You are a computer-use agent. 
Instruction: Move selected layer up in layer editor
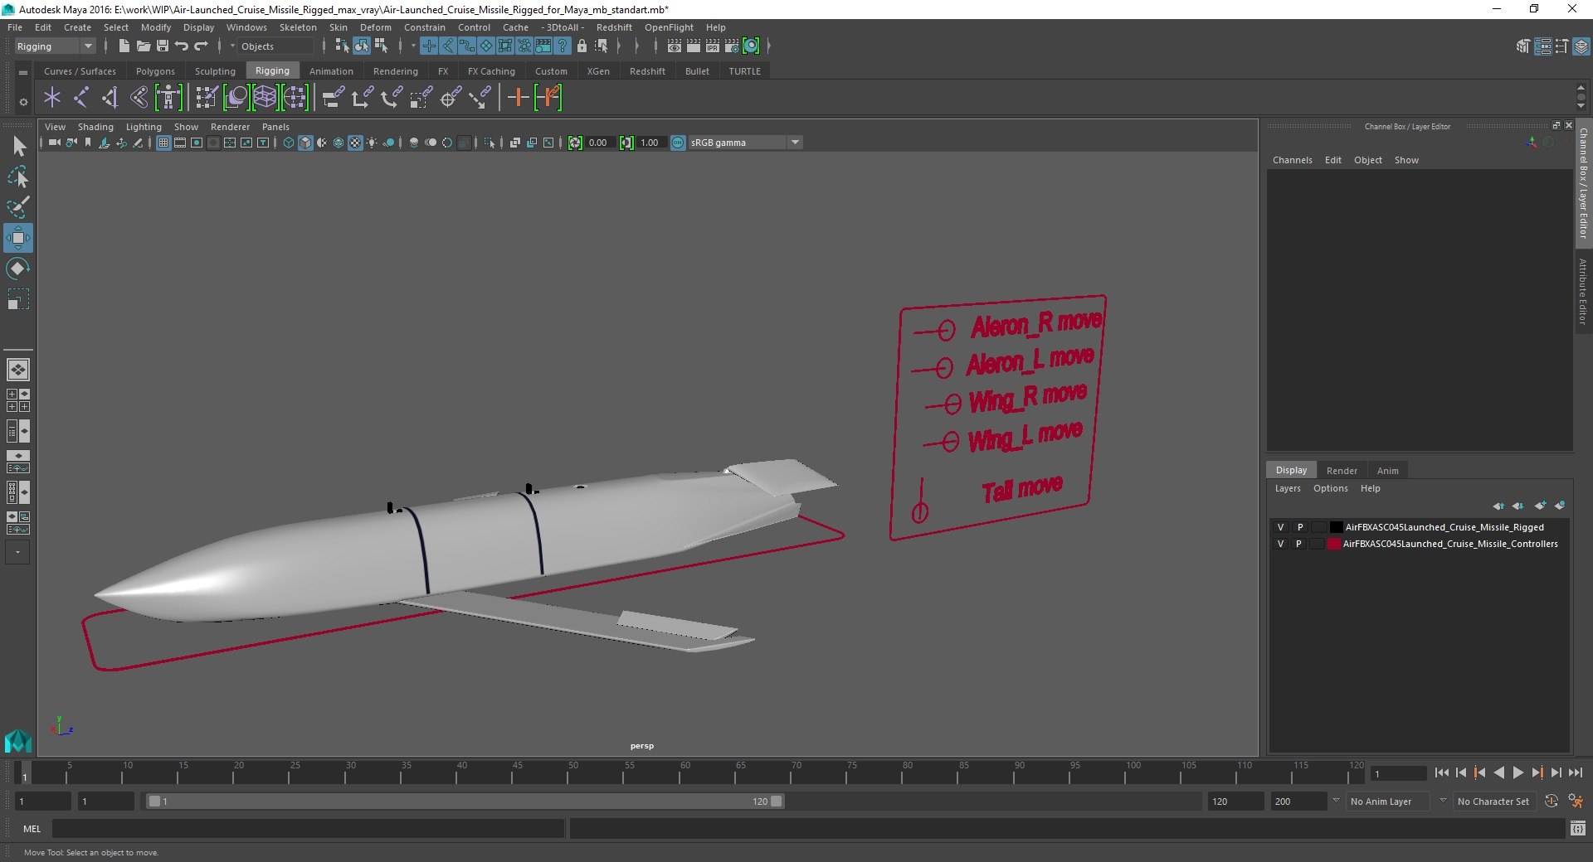[1498, 506]
